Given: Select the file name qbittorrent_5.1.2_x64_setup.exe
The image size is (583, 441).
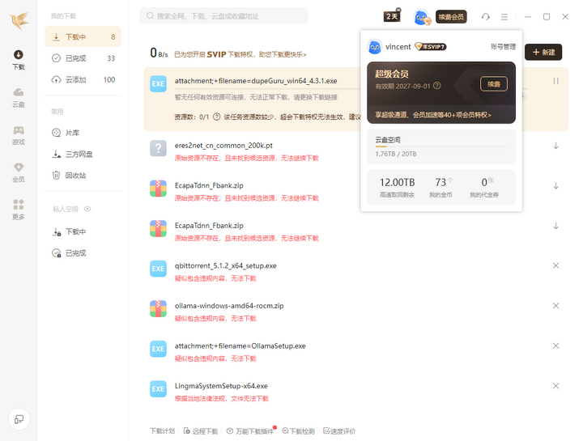Looking at the screenshot, I should 226,265.
